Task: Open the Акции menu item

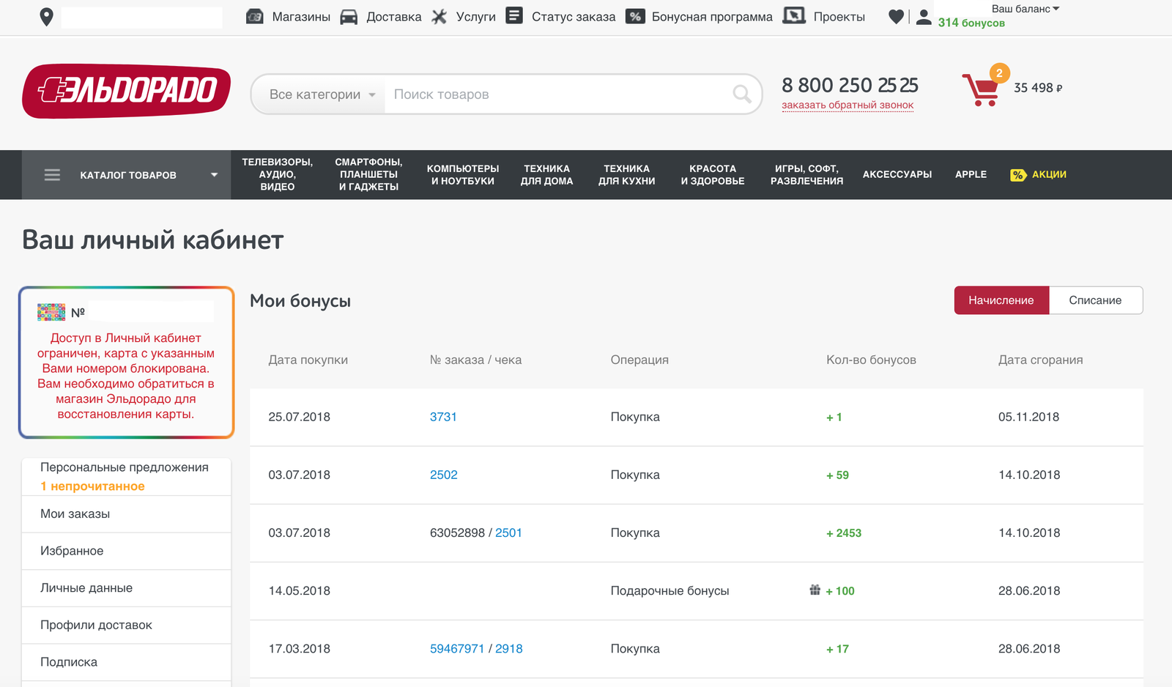Action: (1049, 174)
